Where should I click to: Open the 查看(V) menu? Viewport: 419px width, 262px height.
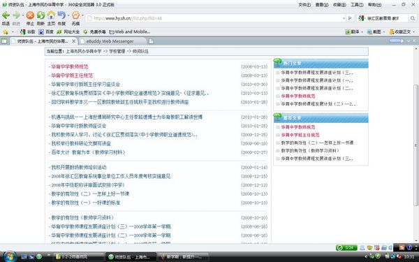(322, 5)
